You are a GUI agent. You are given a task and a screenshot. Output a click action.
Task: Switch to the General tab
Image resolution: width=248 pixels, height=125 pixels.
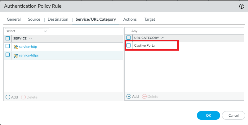pos(14,19)
